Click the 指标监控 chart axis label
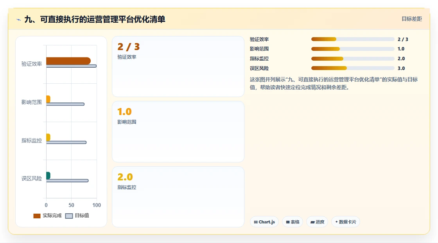 32,140
